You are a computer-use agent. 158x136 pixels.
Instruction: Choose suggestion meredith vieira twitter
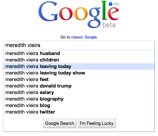(x=79, y=112)
